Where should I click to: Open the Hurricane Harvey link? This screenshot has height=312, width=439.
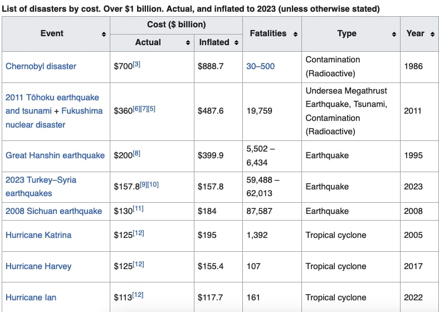(x=38, y=266)
